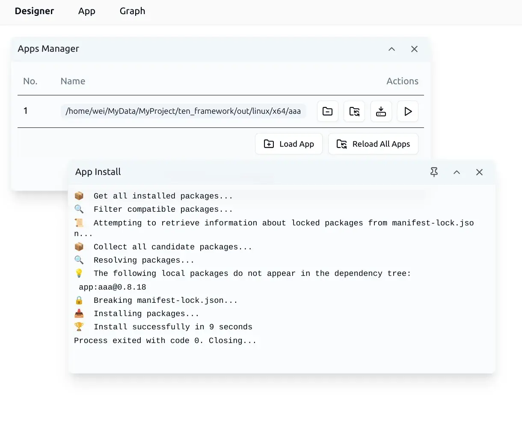Select the package emoji next to installed packages line
The image size is (522, 426).
(x=79, y=195)
